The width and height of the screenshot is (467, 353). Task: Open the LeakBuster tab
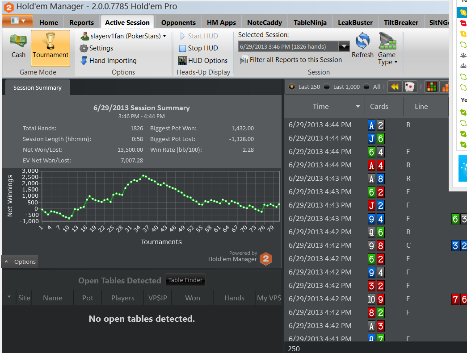355,23
